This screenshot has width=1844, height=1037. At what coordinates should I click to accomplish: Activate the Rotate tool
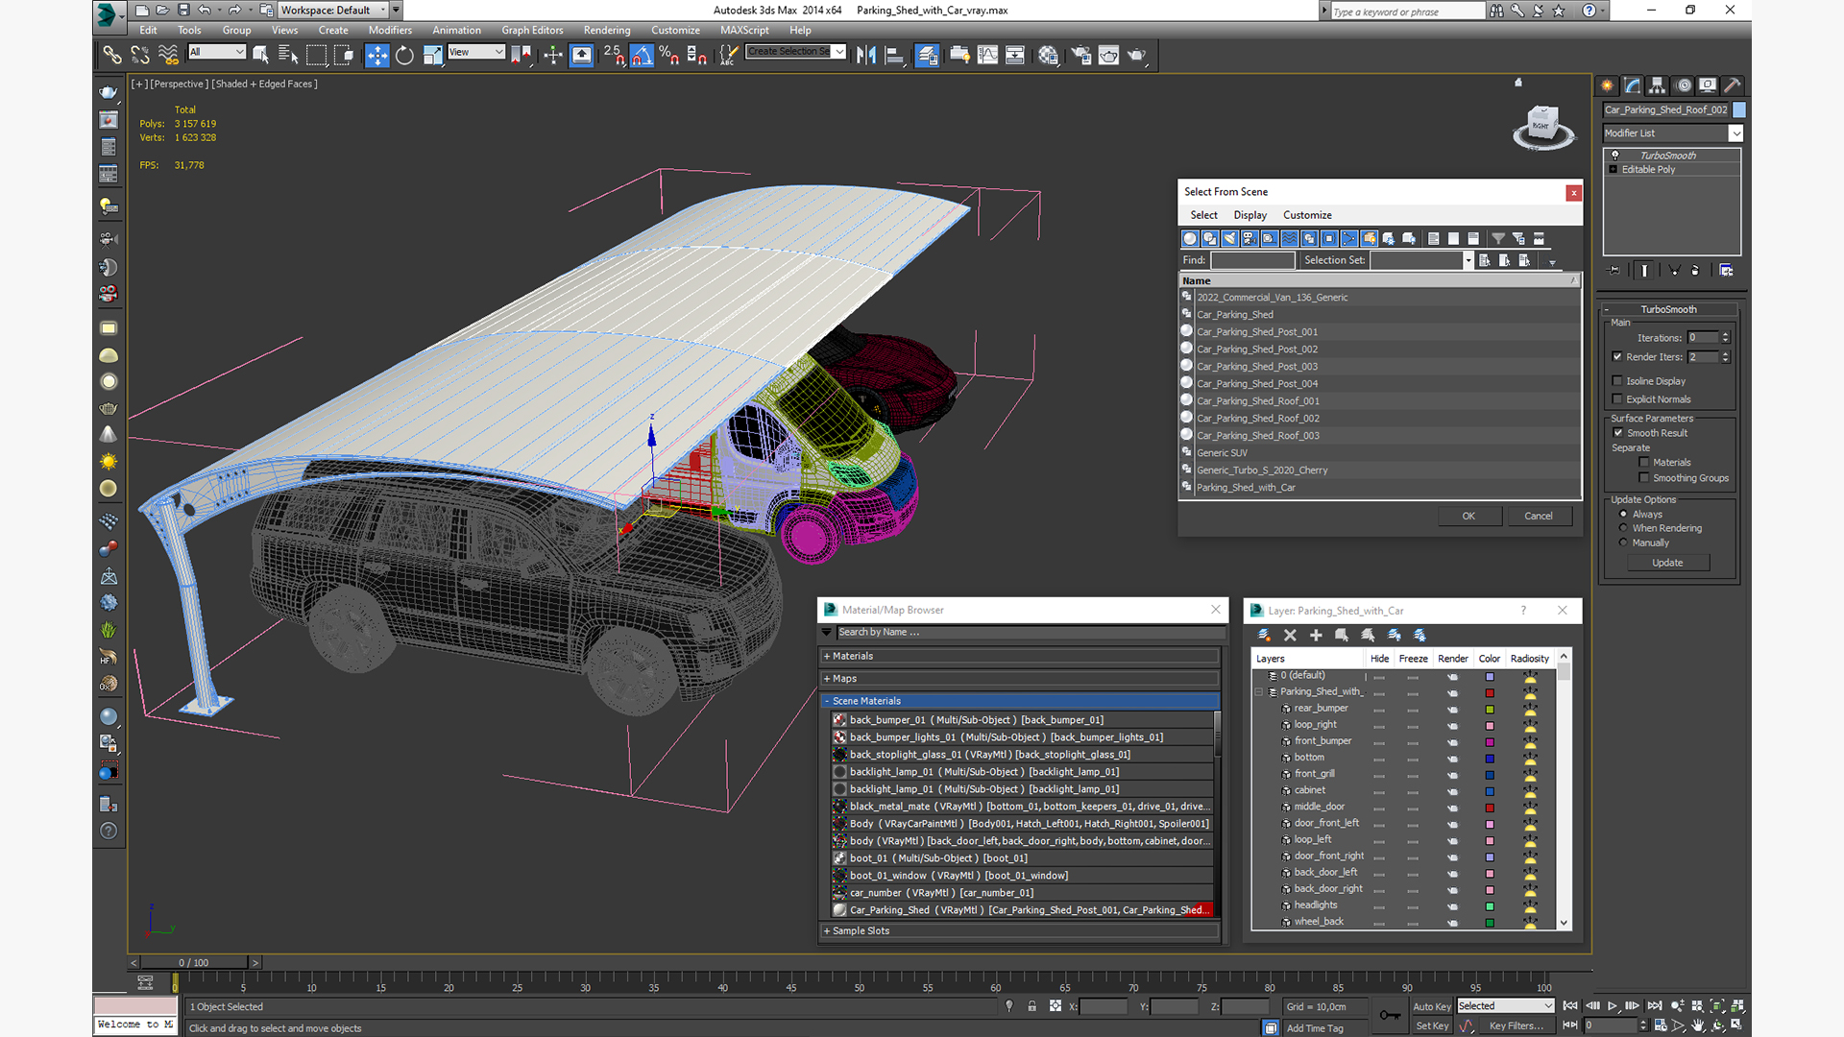pos(404,56)
